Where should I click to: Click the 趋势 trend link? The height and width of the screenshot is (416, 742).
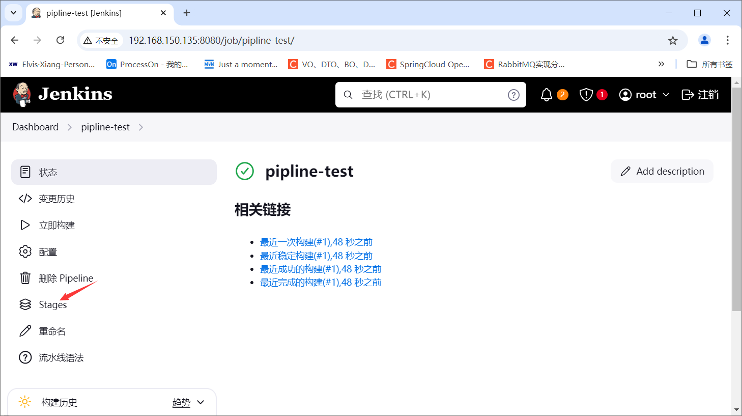[181, 402]
